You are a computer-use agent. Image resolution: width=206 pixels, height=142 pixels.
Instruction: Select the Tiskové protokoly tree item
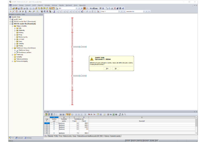point(22,59)
